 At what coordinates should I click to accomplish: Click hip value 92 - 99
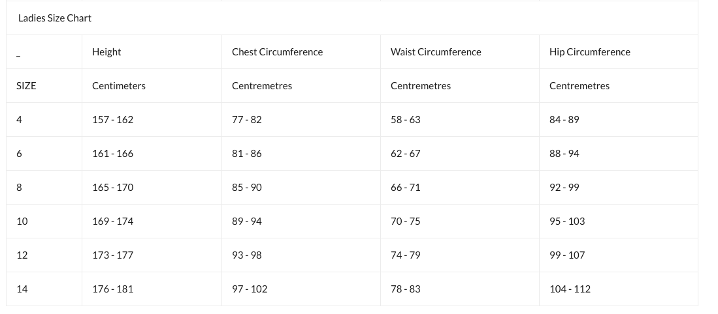(x=564, y=187)
